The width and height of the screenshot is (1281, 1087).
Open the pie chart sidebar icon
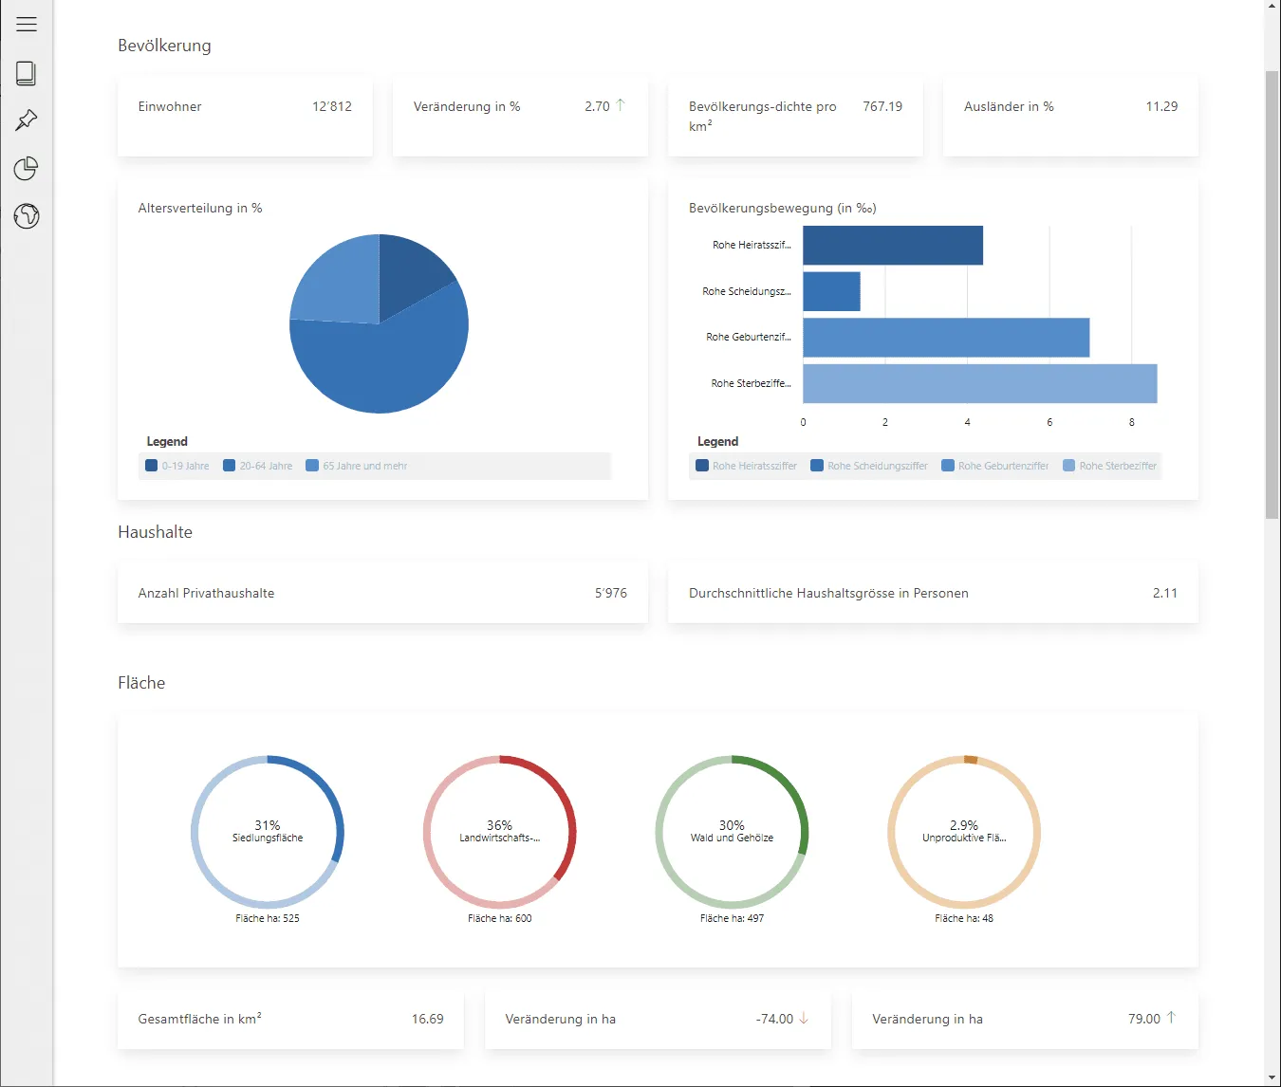27,169
